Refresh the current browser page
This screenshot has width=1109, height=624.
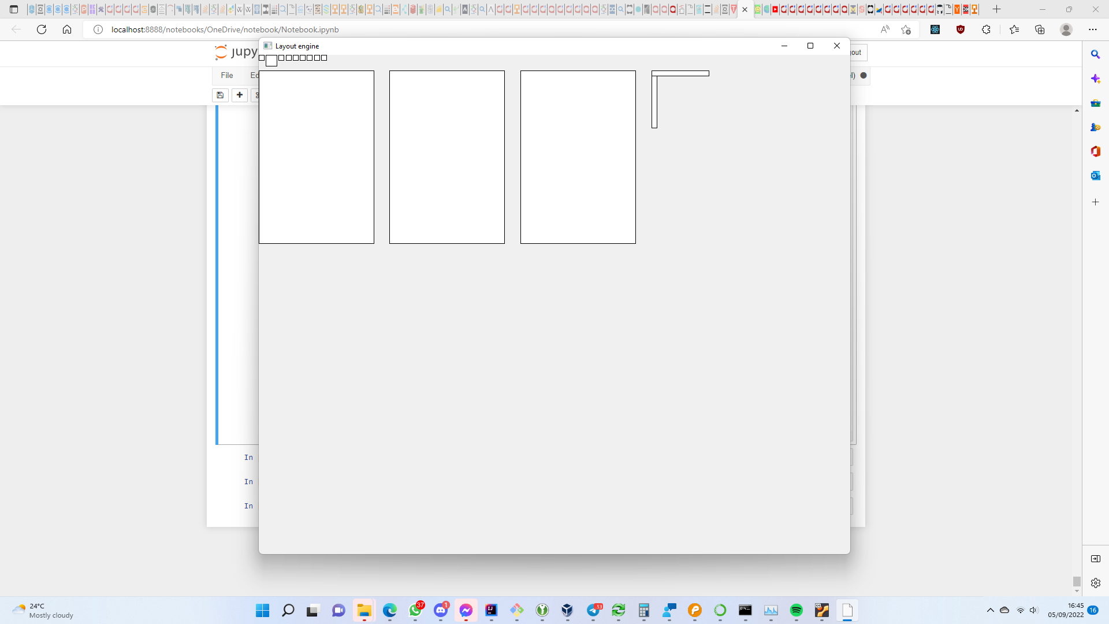[41, 29]
